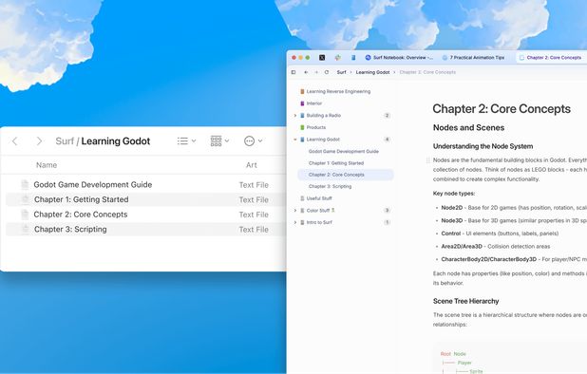The image size is (587, 374).
Task: Sort files by the Name column header
Action: coord(47,165)
